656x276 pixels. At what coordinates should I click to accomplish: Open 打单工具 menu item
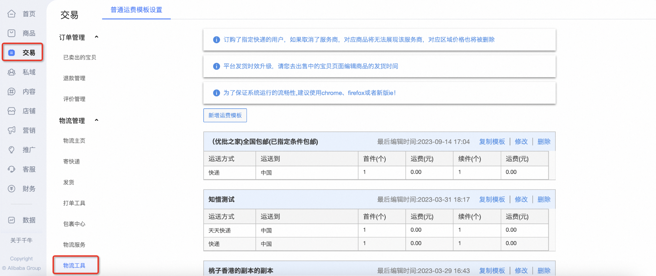74,203
